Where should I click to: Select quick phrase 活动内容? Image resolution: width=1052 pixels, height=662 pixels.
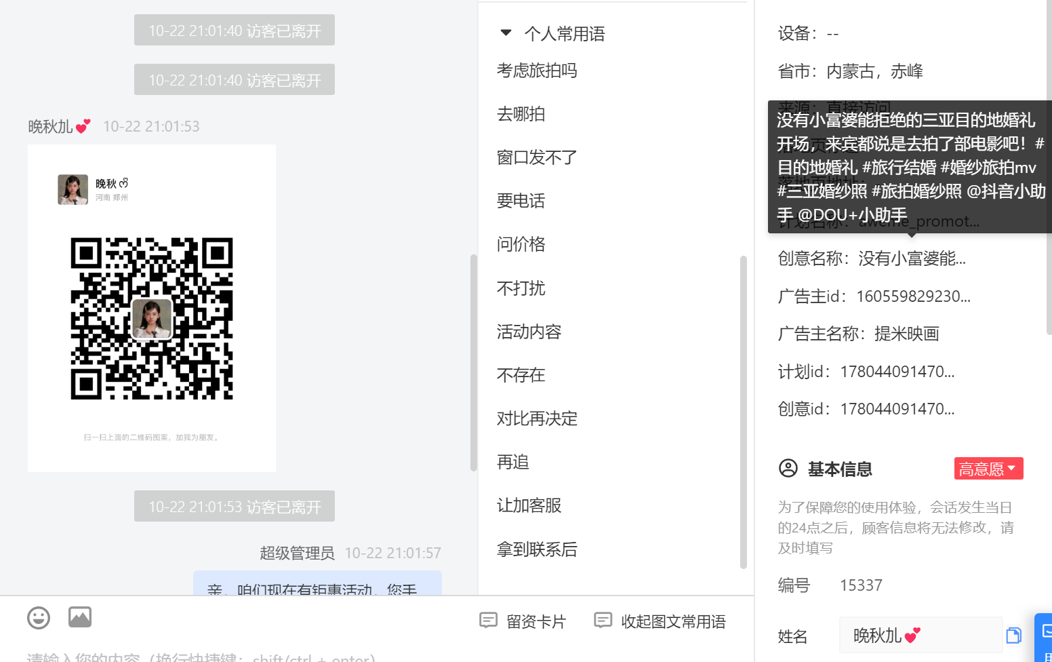pos(529,332)
